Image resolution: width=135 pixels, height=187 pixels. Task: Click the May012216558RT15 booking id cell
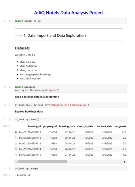[x=30, y=155]
